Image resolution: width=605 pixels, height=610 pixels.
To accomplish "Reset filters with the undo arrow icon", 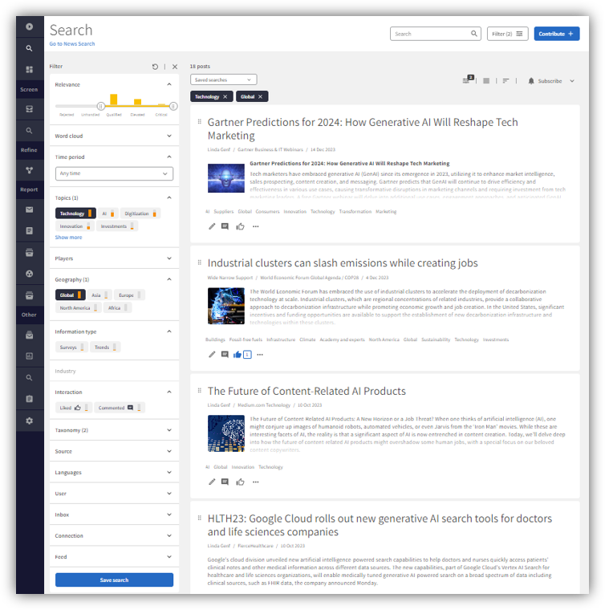I will (155, 67).
